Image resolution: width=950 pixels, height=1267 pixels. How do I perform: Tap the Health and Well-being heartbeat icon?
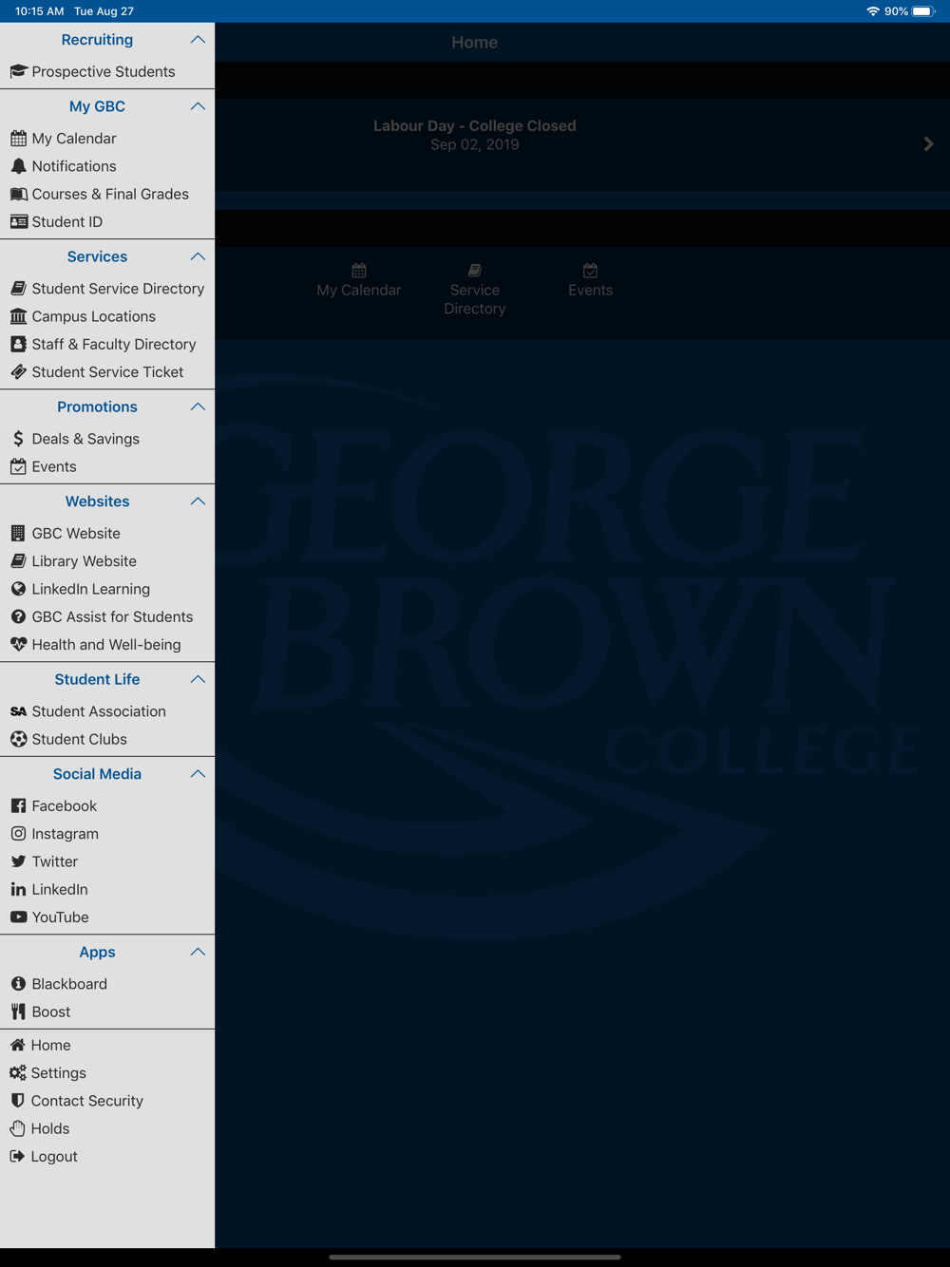tap(18, 644)
